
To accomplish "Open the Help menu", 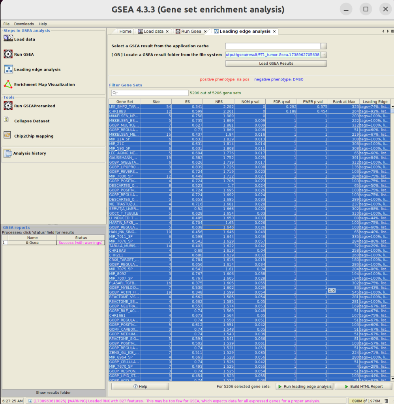I will point(43,24).
